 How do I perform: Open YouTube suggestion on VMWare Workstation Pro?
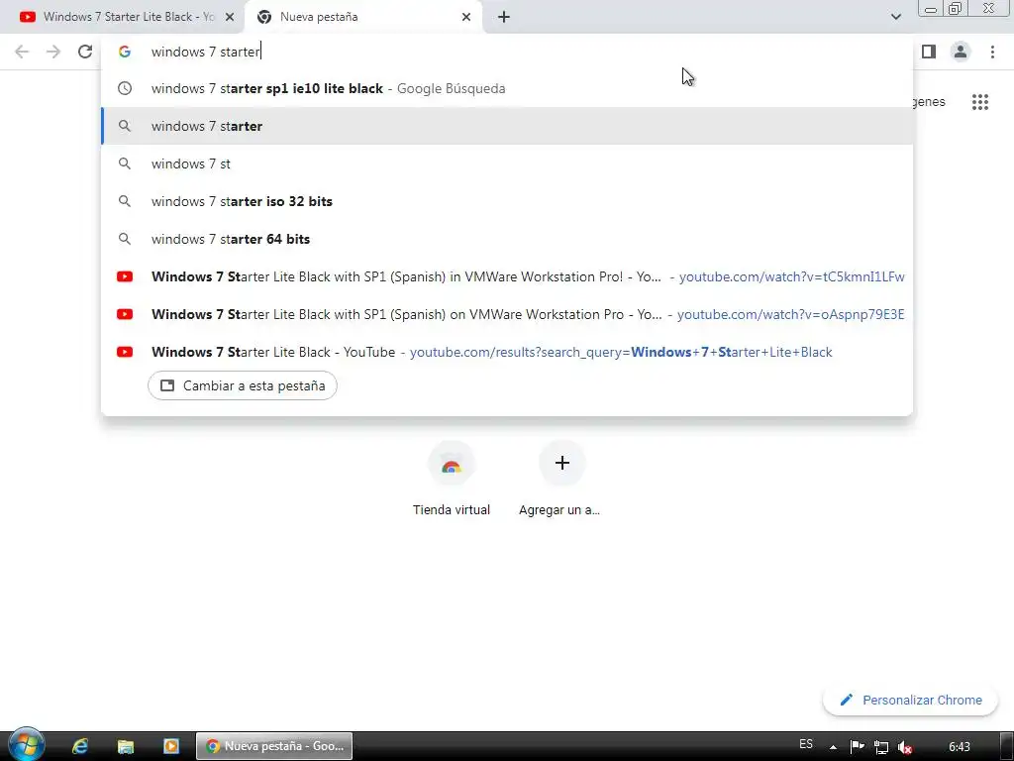pyautogui.click(x=507, y=314)
